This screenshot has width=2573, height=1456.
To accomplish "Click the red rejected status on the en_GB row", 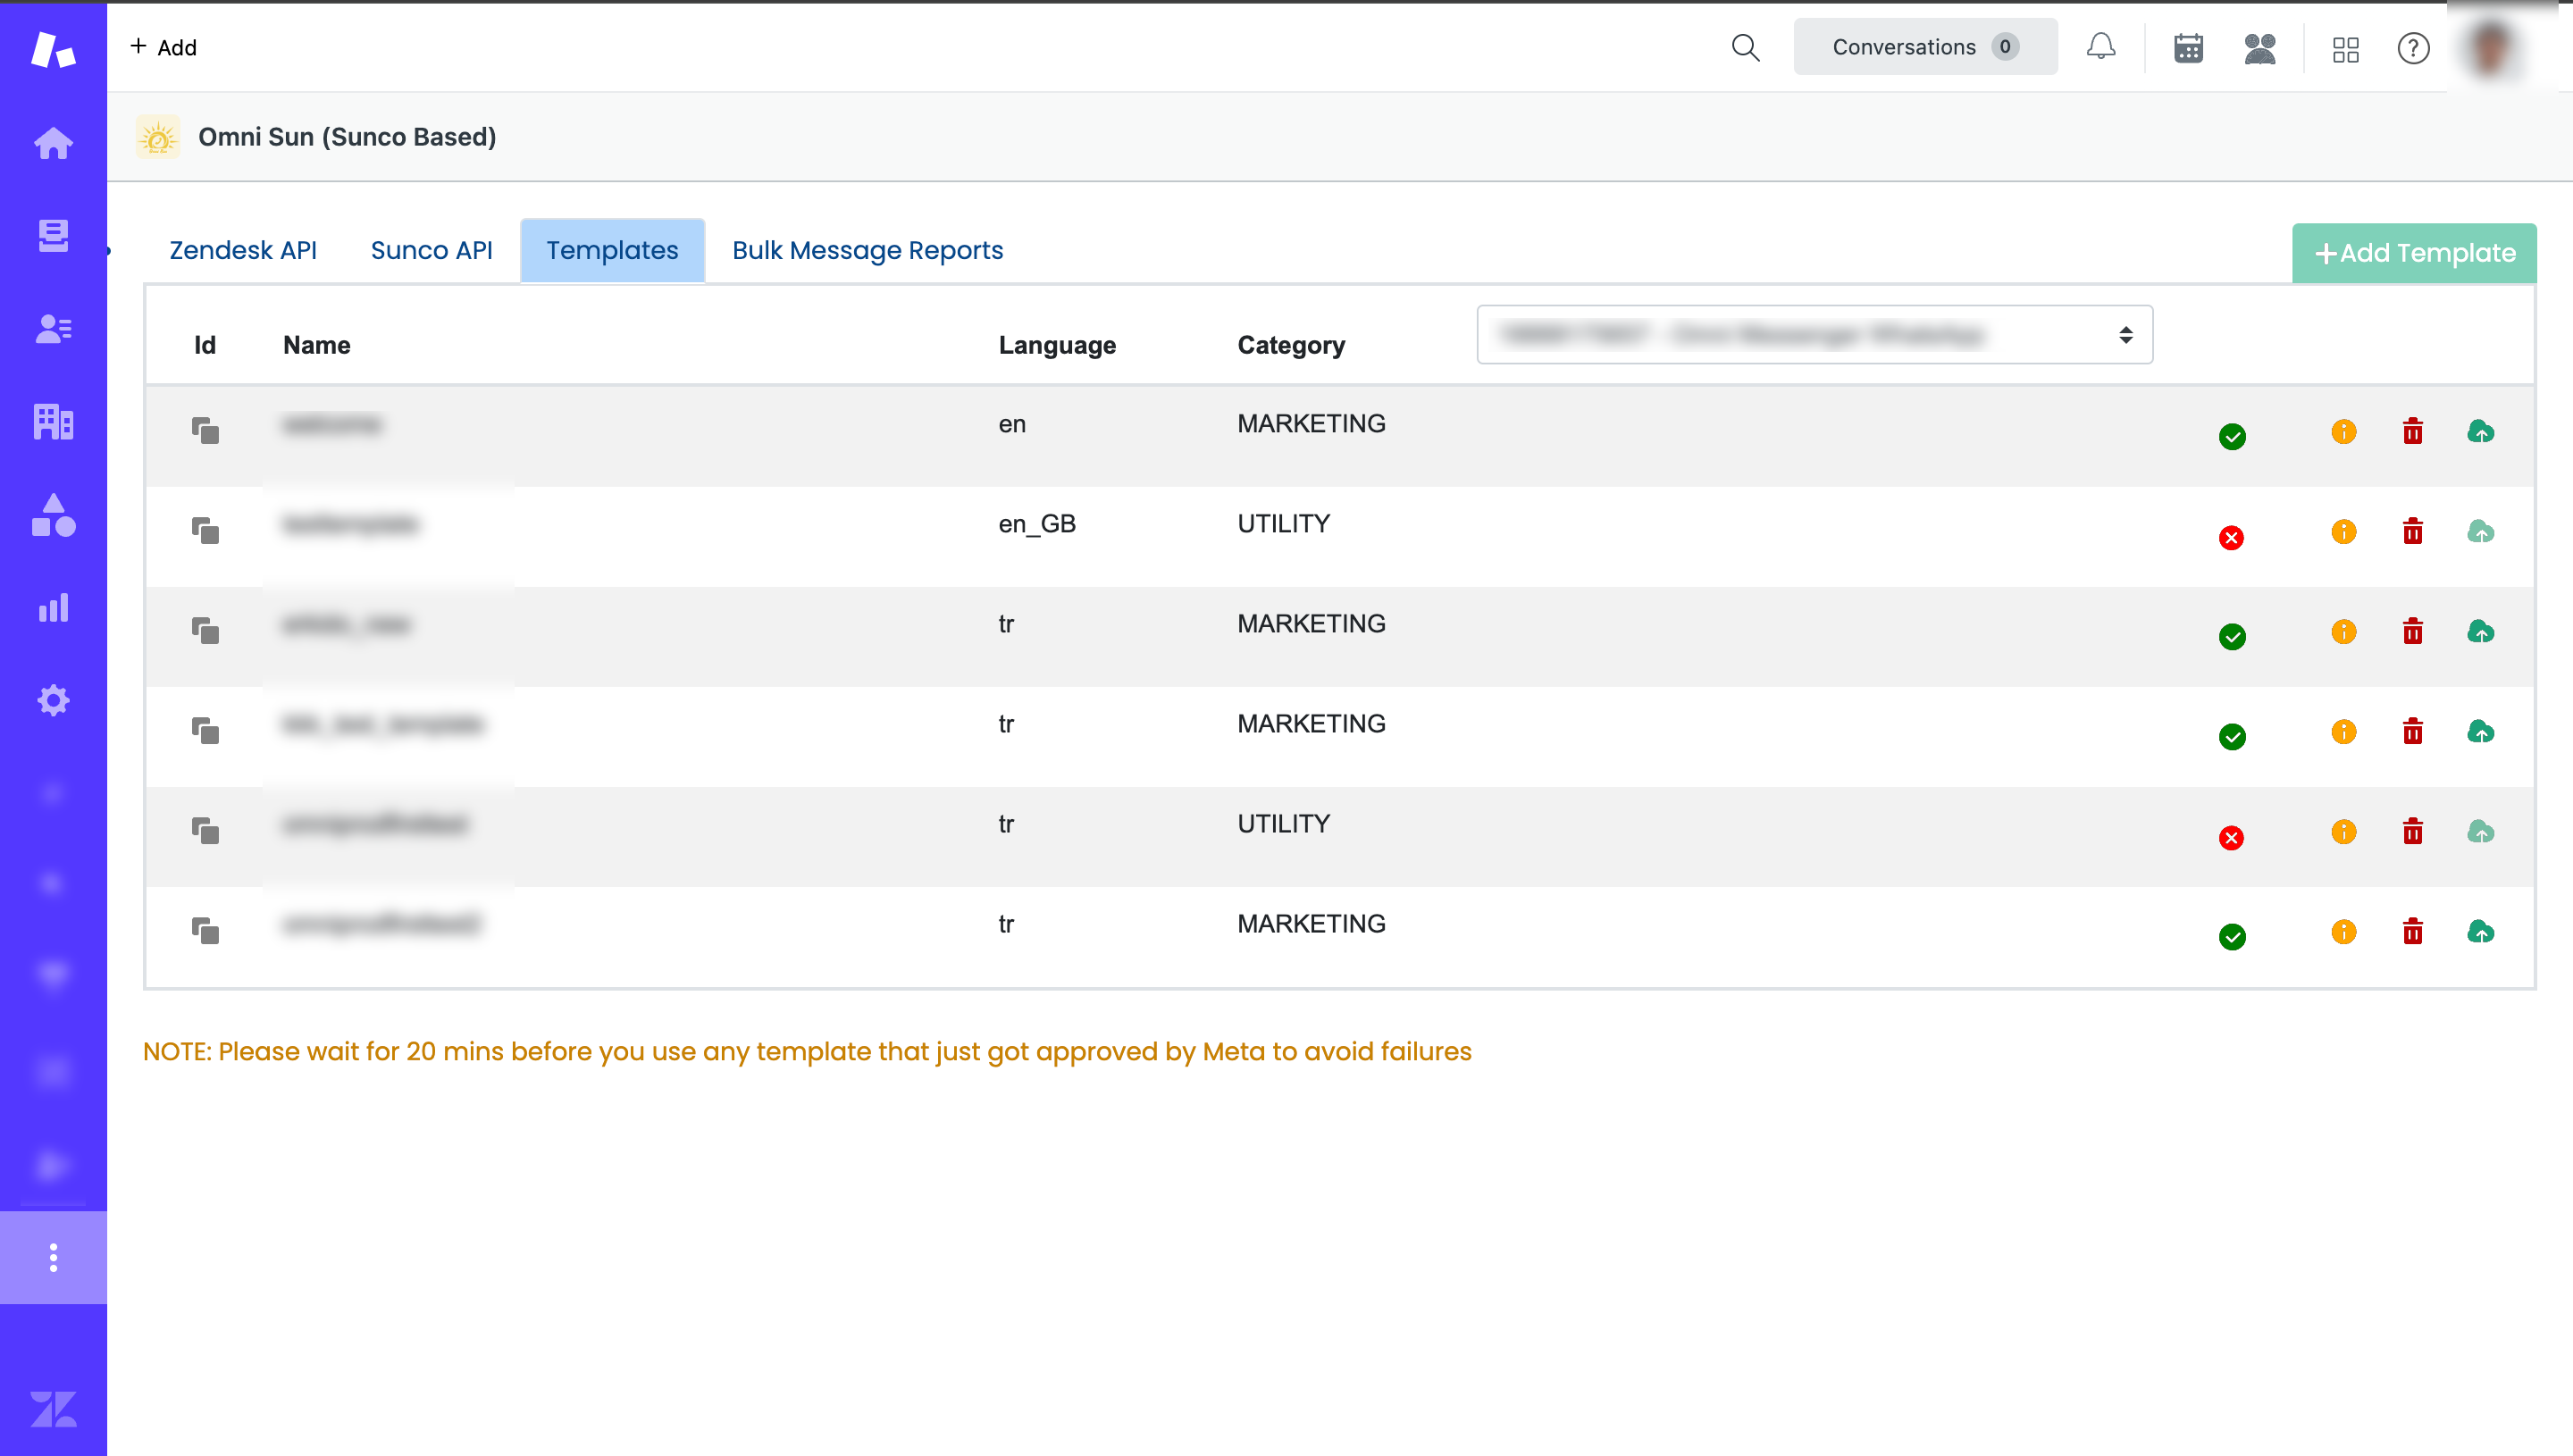I will (x=2233, y=538).
